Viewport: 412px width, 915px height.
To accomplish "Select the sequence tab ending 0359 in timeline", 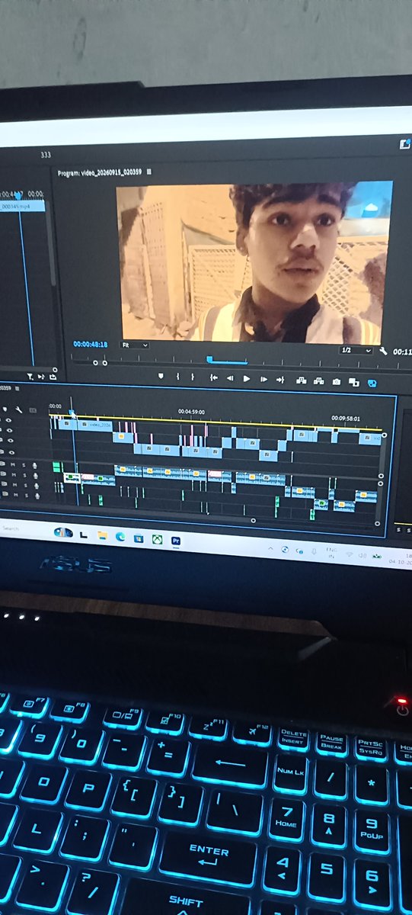I will (5, 388).
